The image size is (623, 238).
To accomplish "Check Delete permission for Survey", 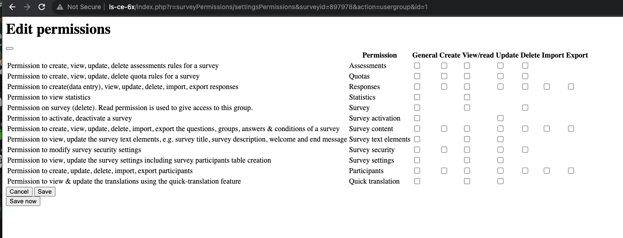I will pyautogui.click(x=525, y=108).
